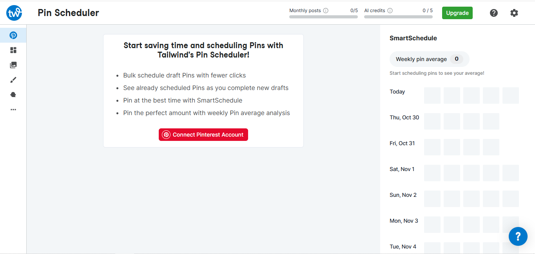Click Connect Pinterest Account button
Image resolution: width=535 pixels, height=254 pixels.
pos(203,135)
